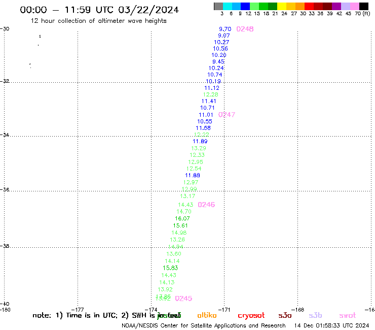
Task: Click the 0247 time label
Action: click(227, 115)
